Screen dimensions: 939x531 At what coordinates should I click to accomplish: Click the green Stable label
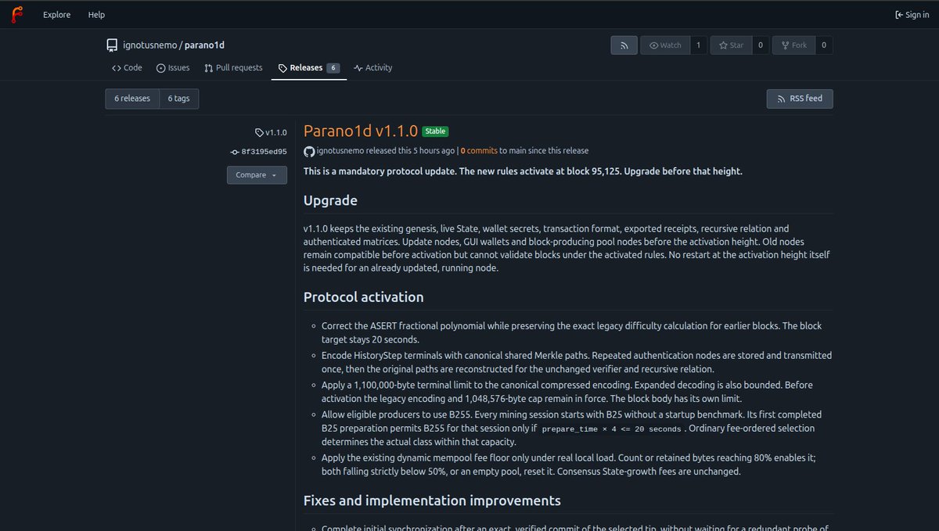435,131
